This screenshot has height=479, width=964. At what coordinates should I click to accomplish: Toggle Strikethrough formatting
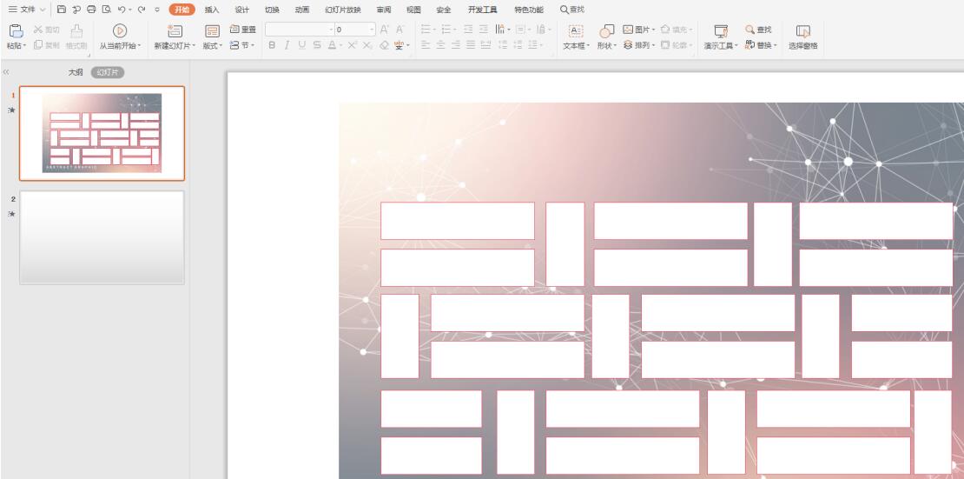coord(317,45)
